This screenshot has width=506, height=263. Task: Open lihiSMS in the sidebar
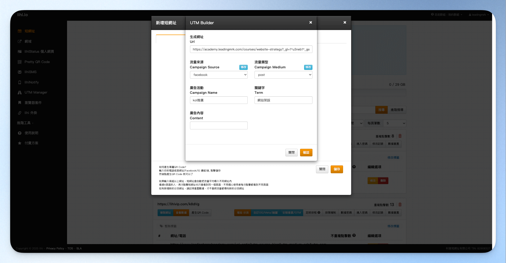click(x=30, y=72)
